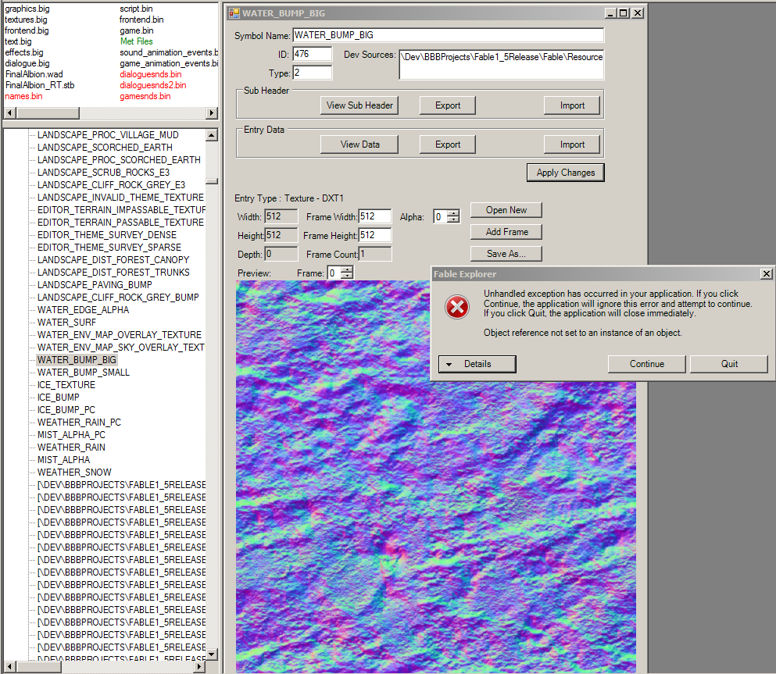
Task: Increase the Alpha stepper value
Action: click(453, 213)
